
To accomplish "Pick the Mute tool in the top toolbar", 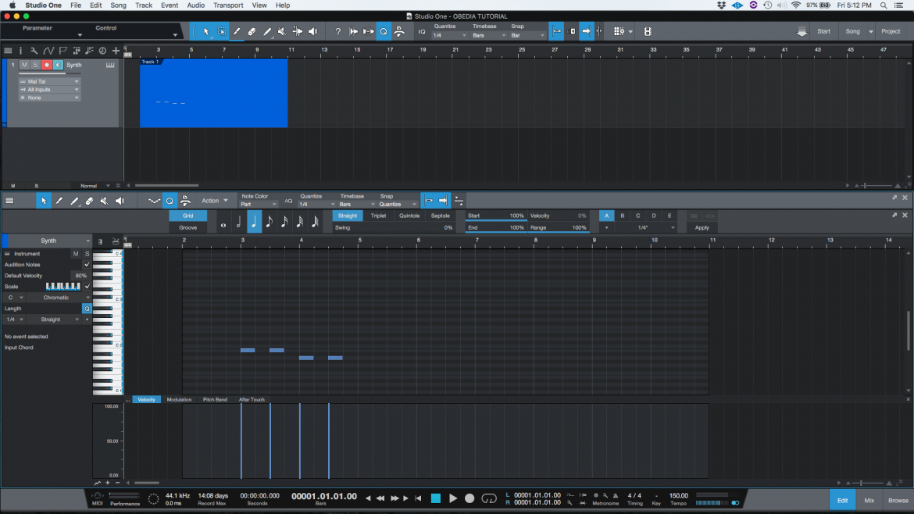I will click(x=282, y=31).
